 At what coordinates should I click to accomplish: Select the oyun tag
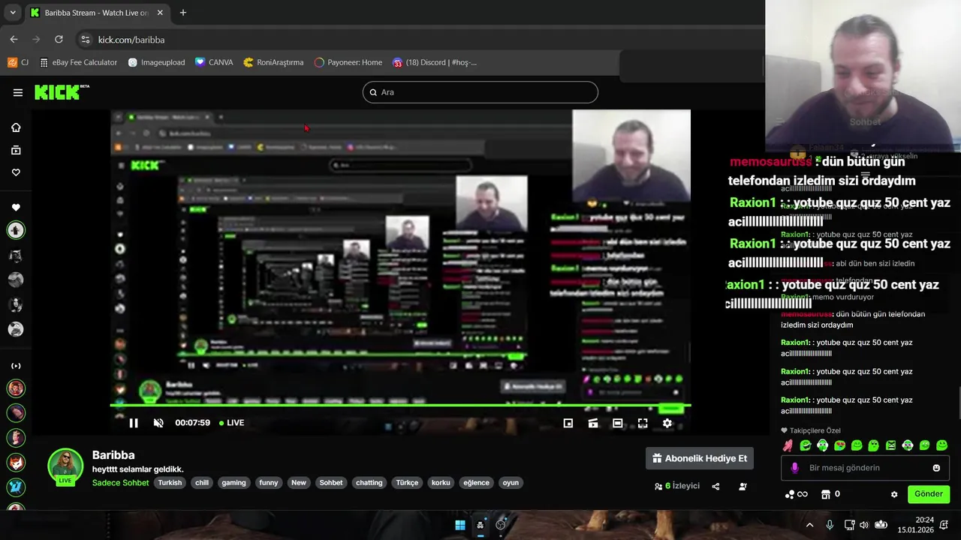coord(511,483)
